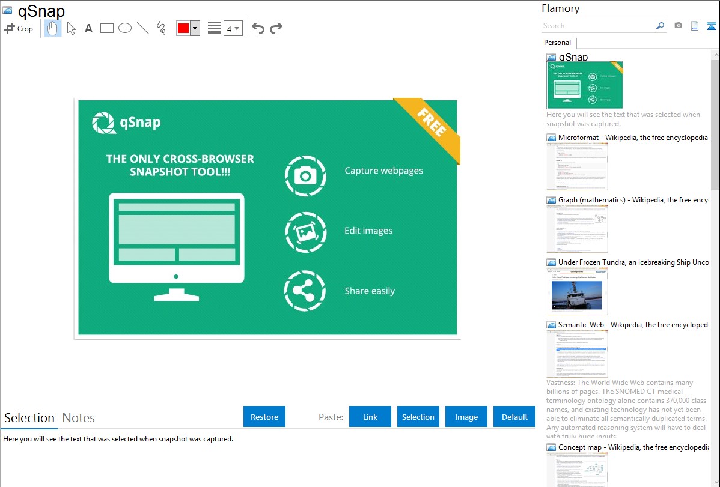
Task: Switch to the Notes tab
Action: tap(79, 418)
